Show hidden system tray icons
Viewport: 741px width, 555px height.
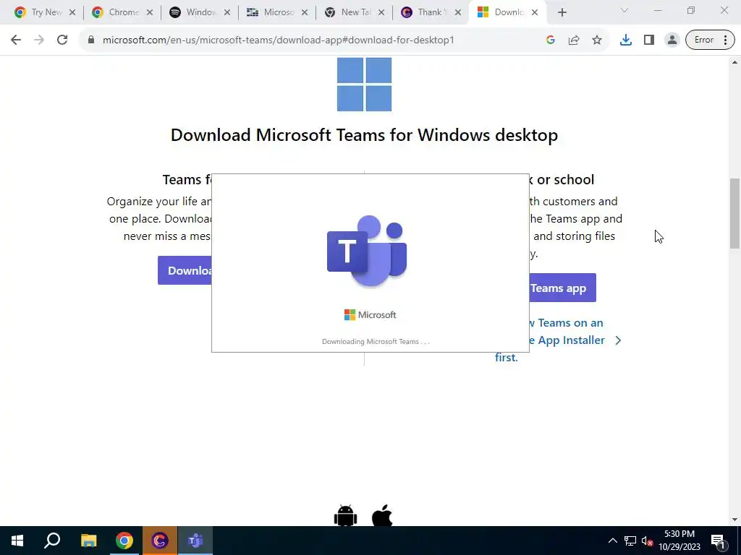(612, 541)
